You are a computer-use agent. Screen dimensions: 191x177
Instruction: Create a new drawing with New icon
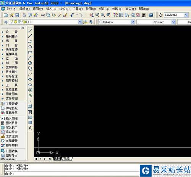(x=6, y=15)
